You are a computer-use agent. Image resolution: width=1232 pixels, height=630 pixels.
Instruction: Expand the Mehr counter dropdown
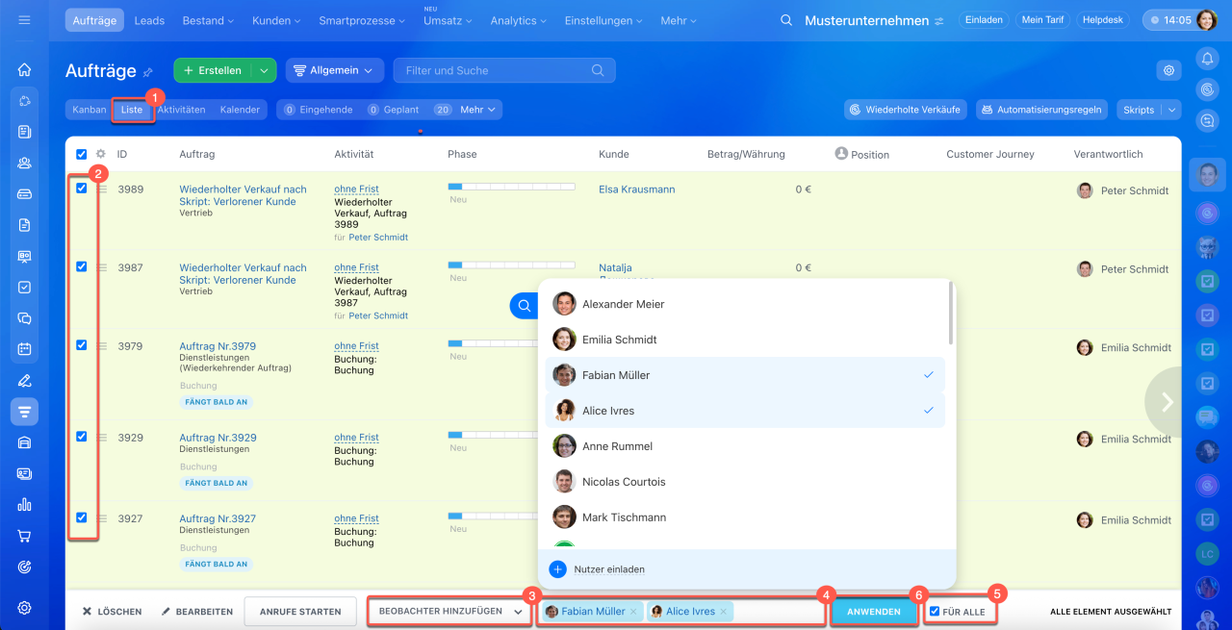point(477,110)
